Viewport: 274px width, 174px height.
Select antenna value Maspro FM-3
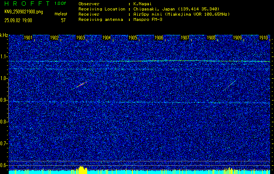click(x=148, y=20)
